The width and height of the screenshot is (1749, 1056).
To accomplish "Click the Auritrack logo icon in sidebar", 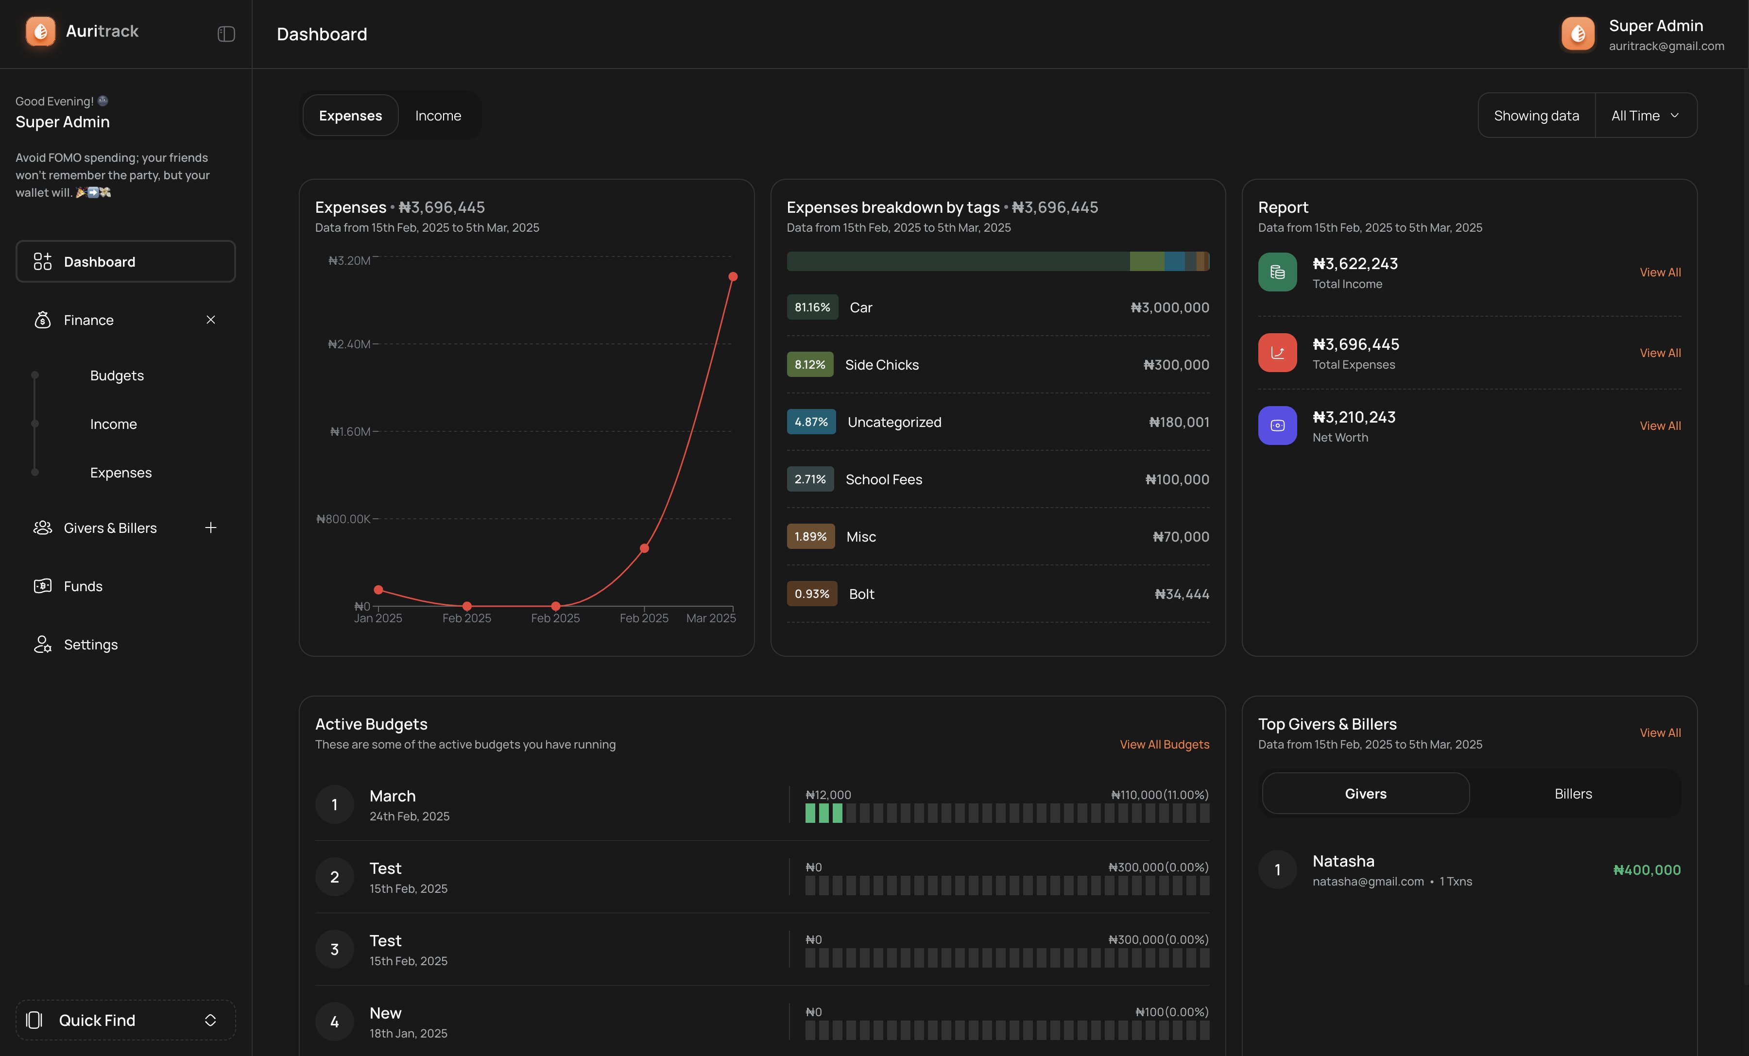I will click(40, 32).
